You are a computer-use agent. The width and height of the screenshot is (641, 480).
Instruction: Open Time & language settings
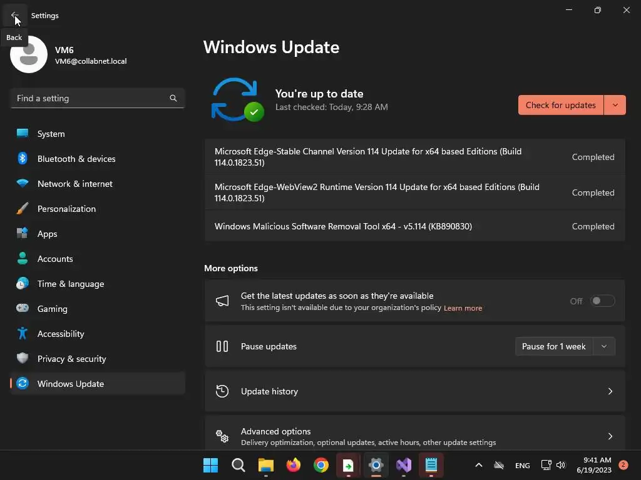[x=97, y=284]
